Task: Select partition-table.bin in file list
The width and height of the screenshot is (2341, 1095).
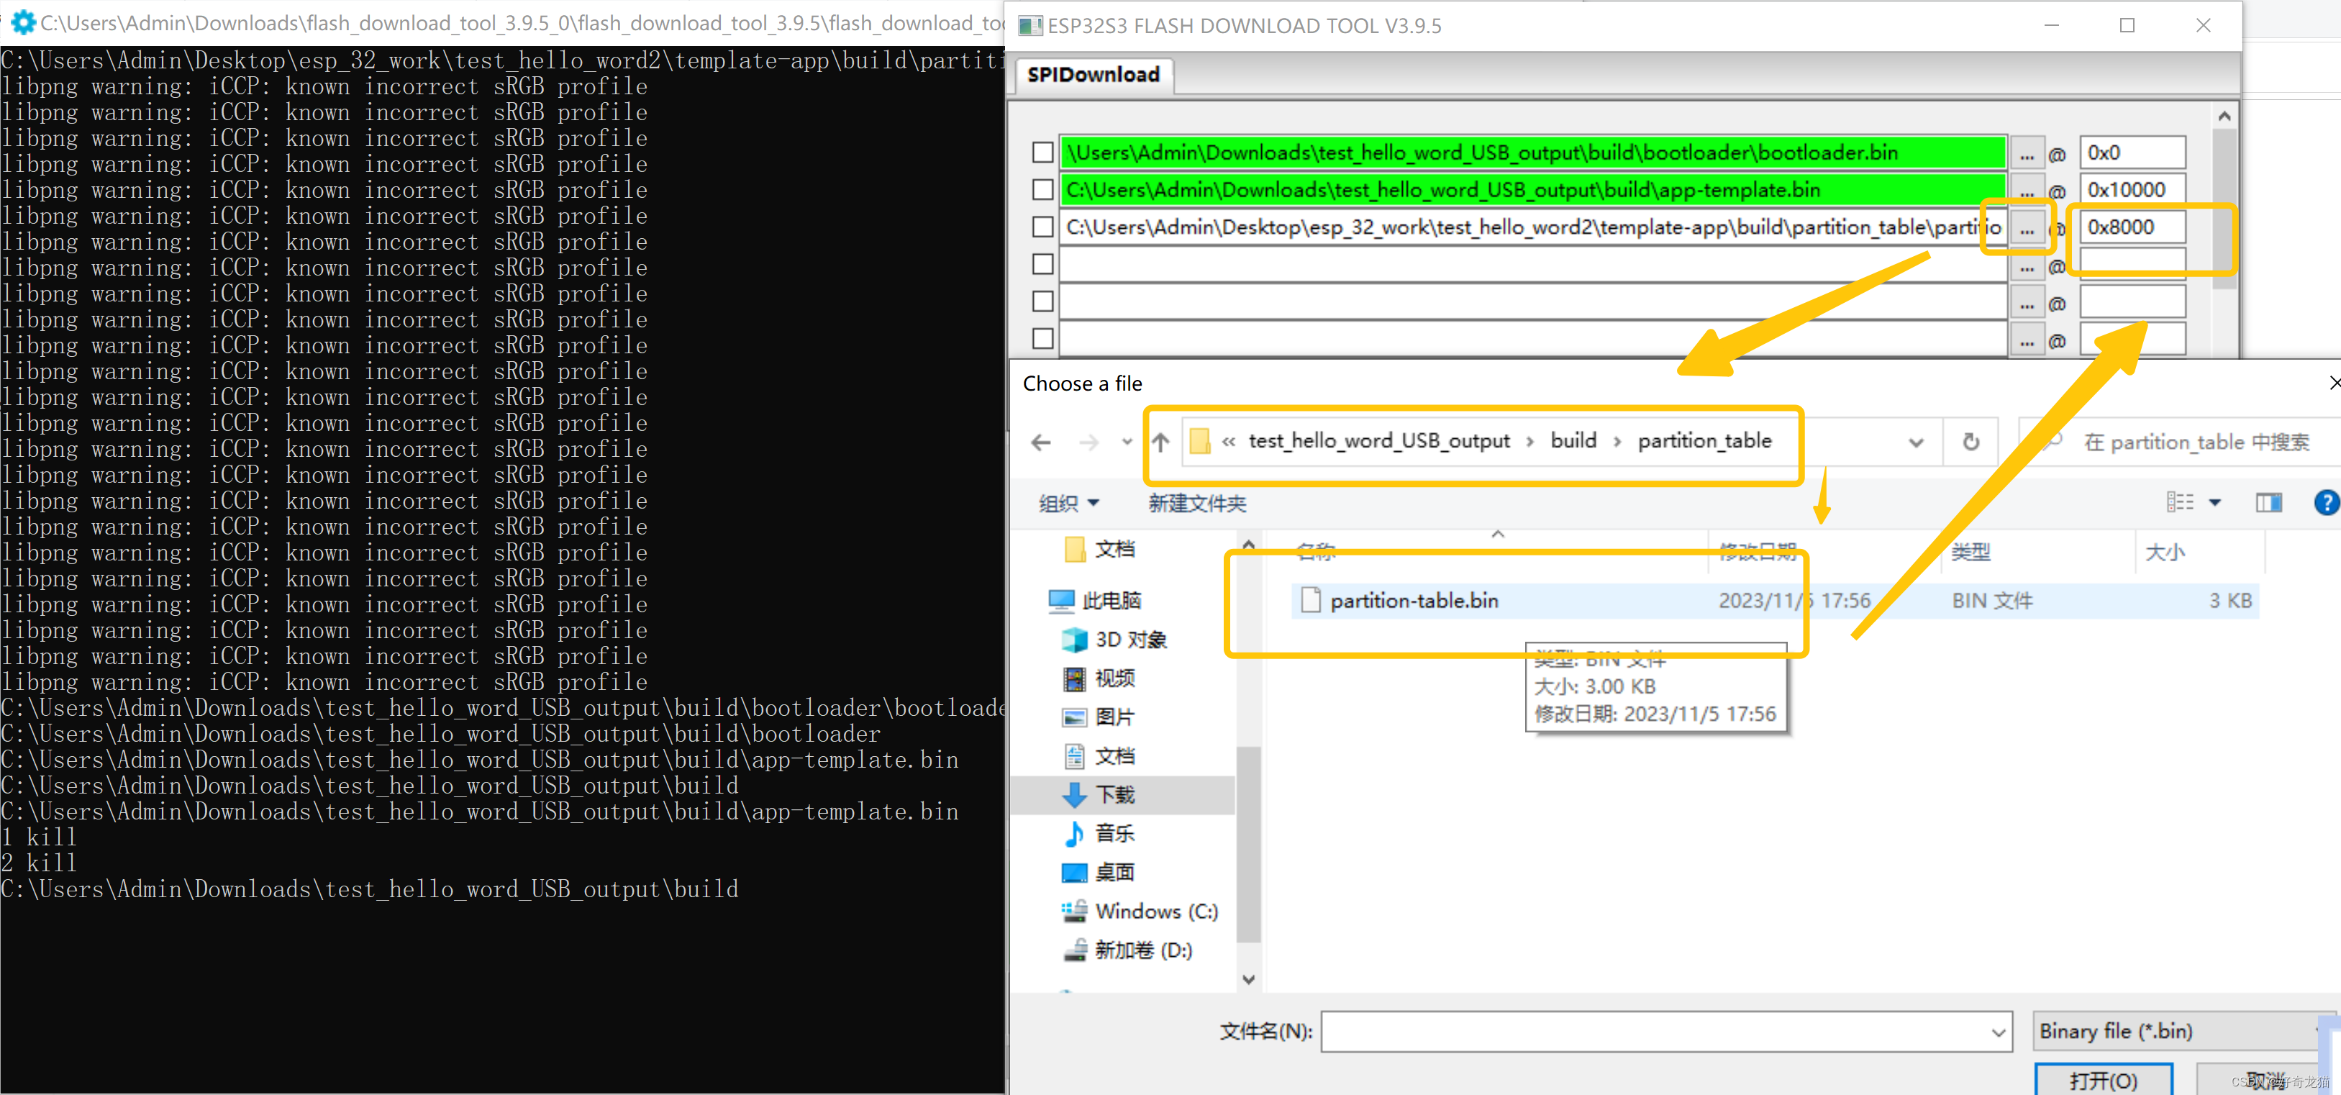Action: click(1774, 601)
